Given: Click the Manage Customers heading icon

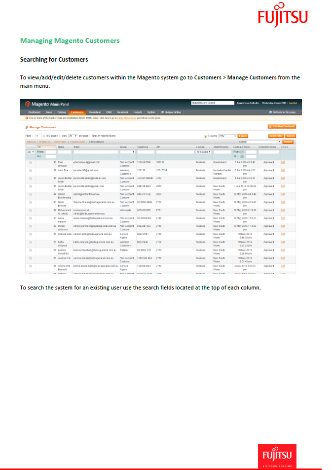Looking at the screenshot, I should pyautogui.click(x=27, y=127).
